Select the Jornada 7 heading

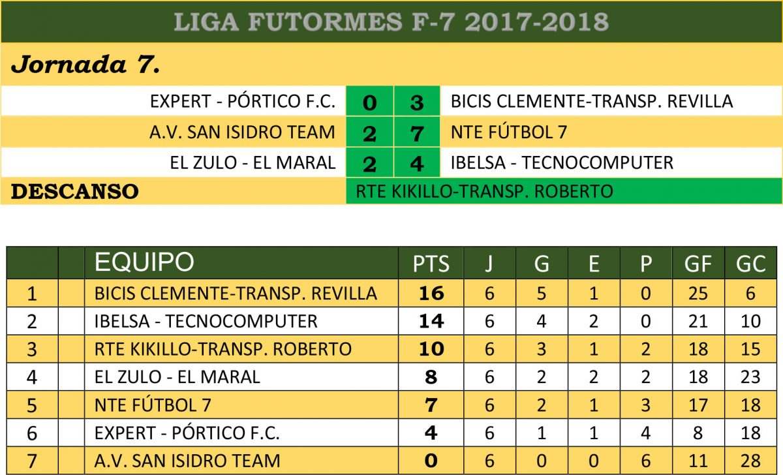(86, 65)
